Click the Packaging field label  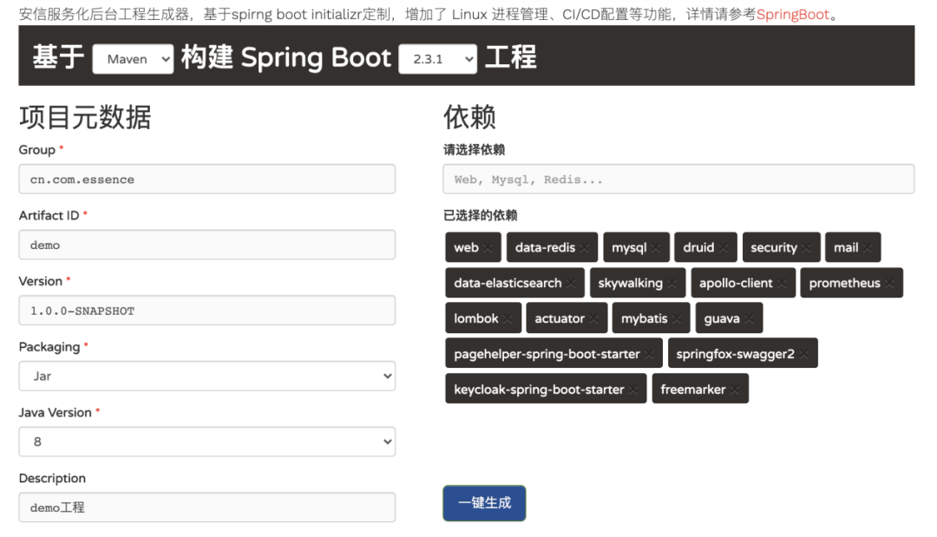[49, 347]
